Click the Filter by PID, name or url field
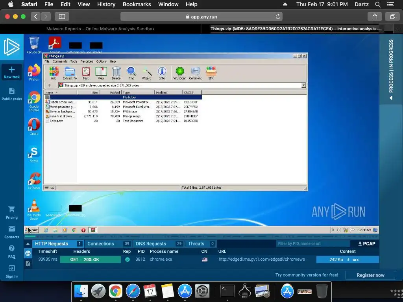Screen dimensions: 403x302 click(x=313, y=244)
